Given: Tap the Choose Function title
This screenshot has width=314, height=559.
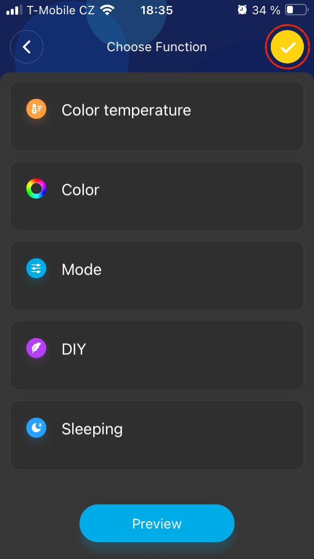Looking at the screenshot, I should [157, 47].
